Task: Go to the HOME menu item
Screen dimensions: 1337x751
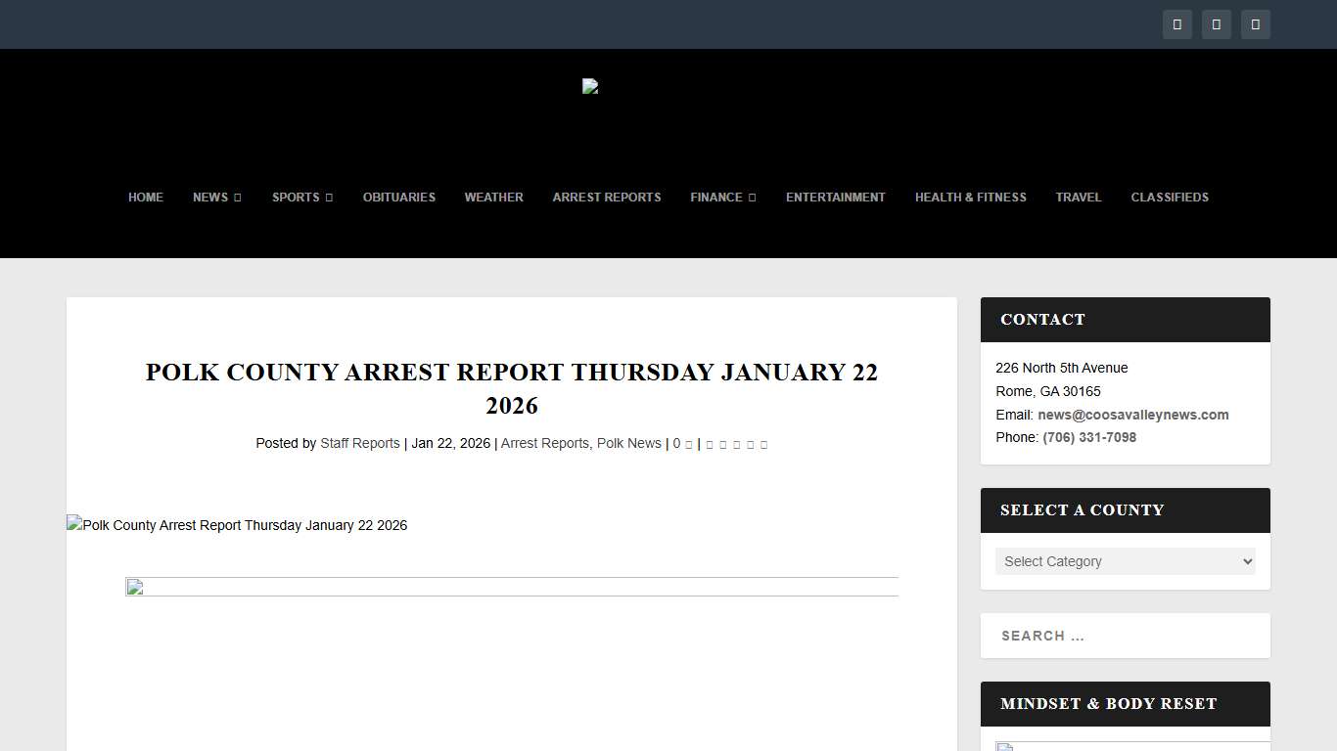Action: coord(146,198)
